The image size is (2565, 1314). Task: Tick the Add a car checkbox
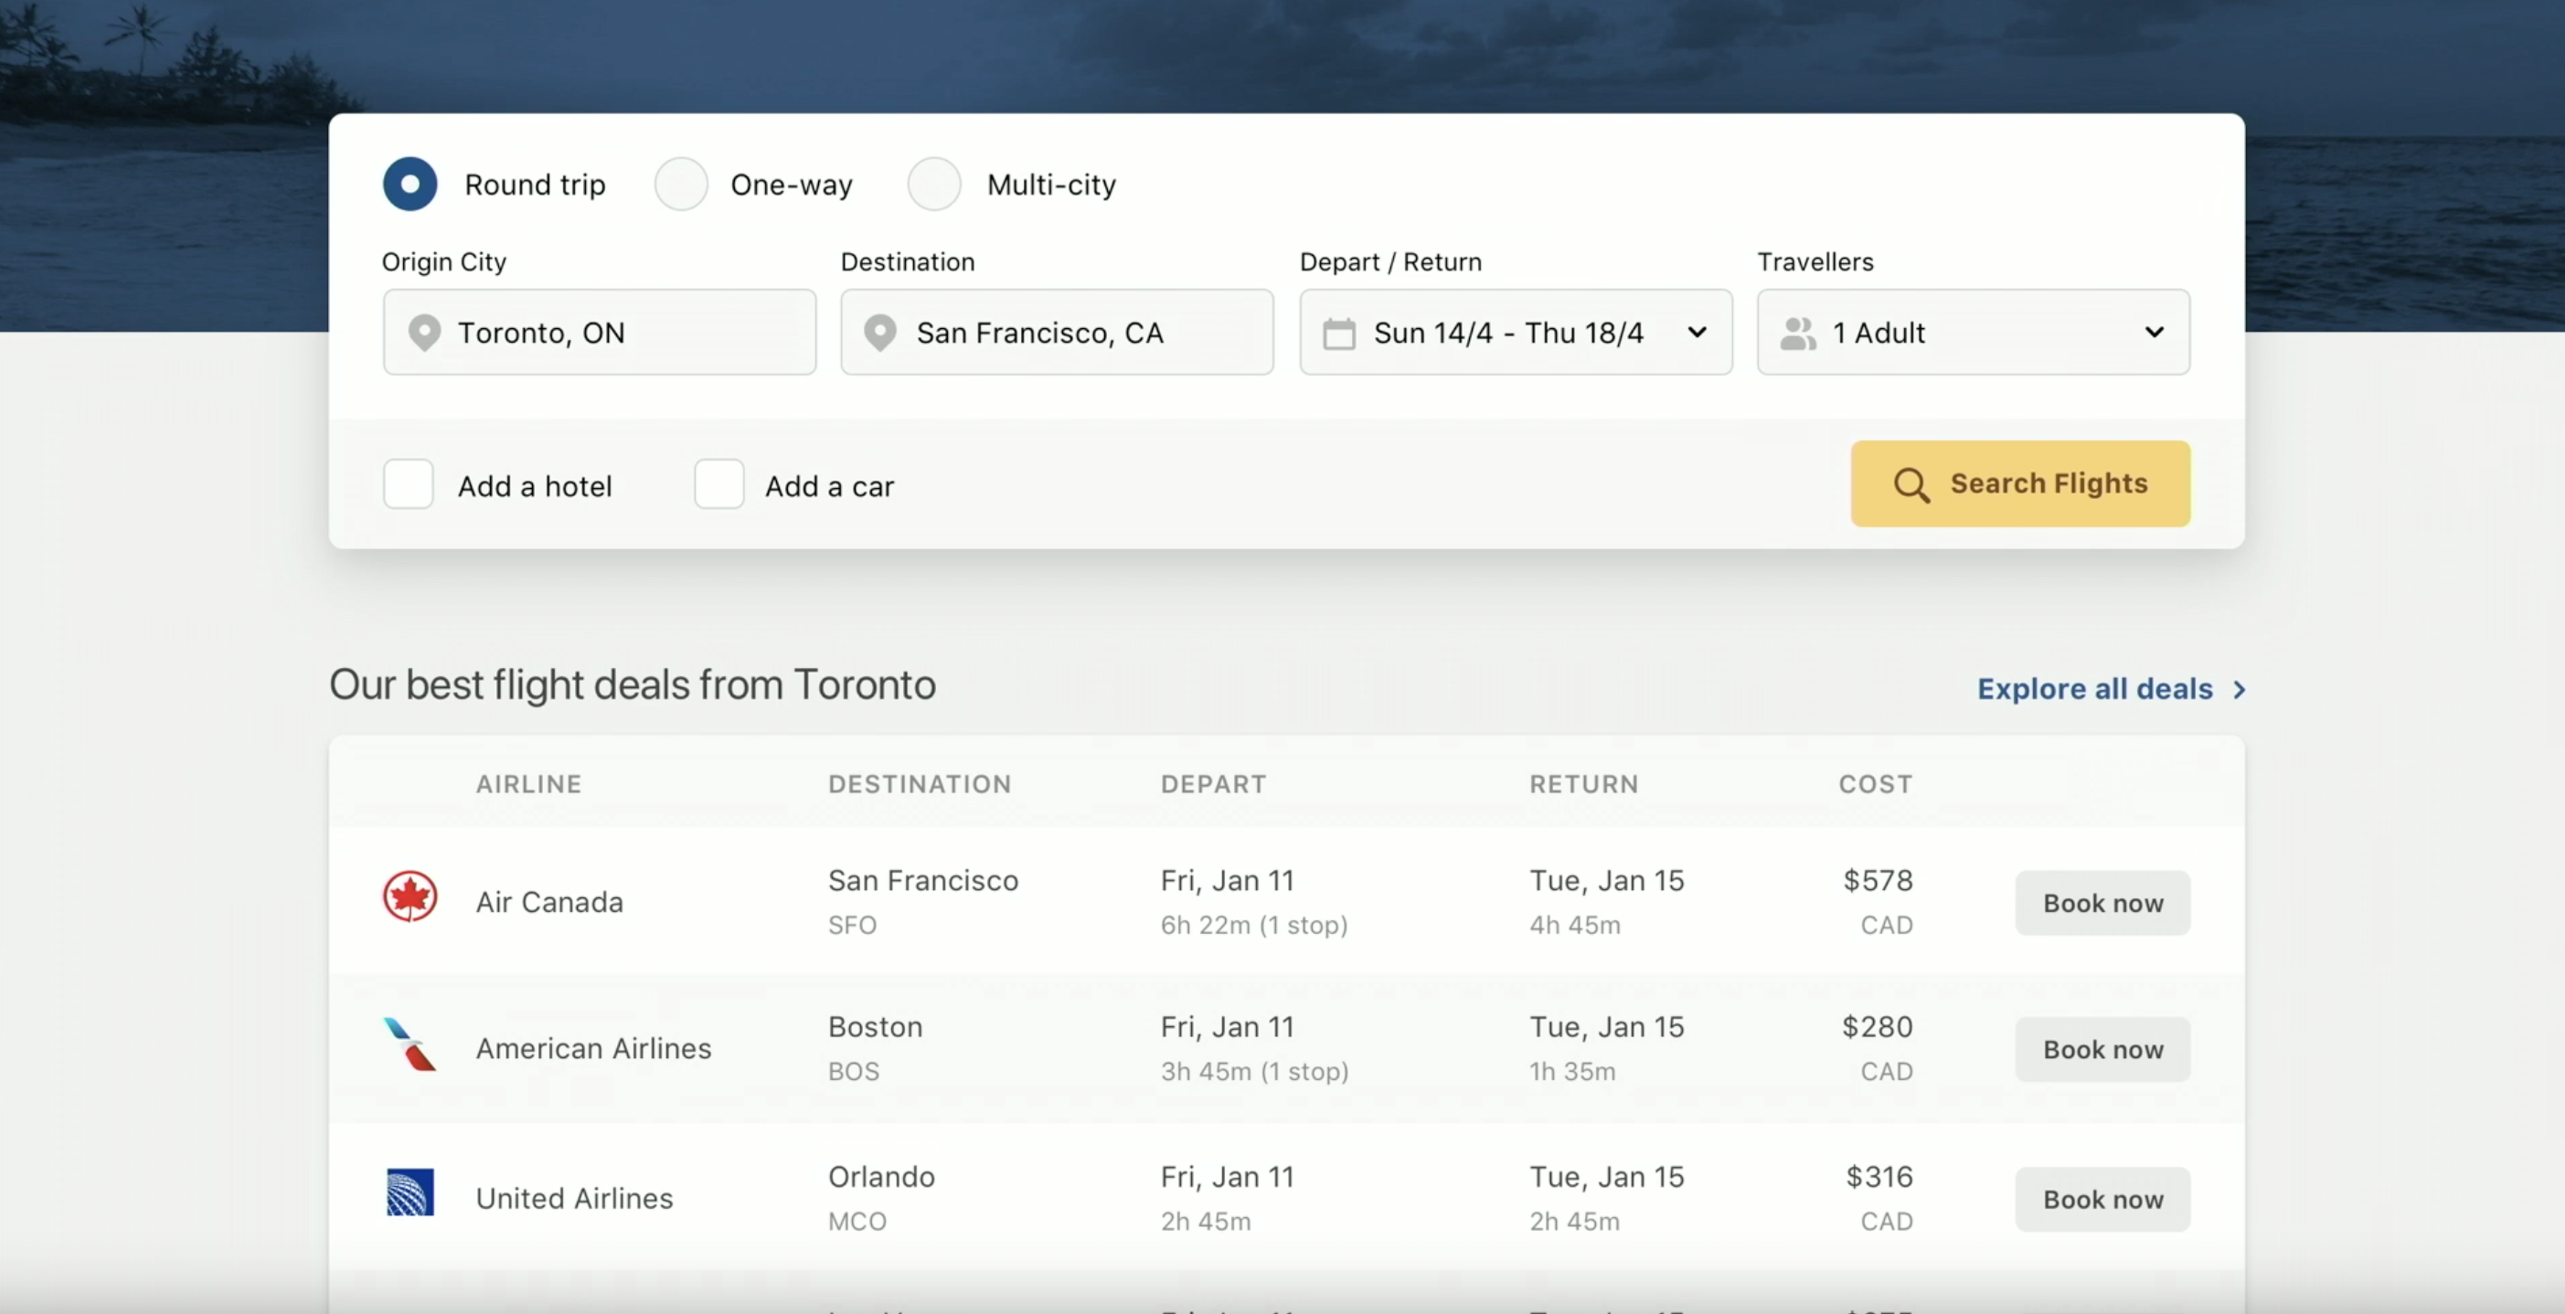(x=718, y=485)
